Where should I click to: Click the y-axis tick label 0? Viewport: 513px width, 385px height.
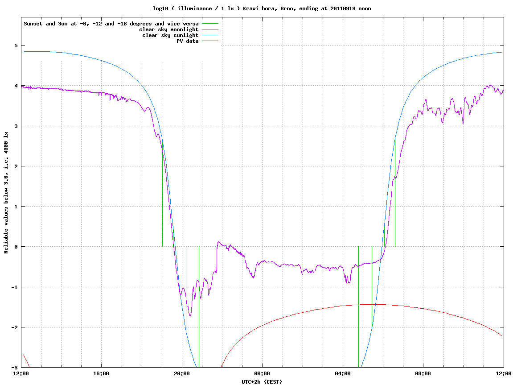(x=16, y=247)
